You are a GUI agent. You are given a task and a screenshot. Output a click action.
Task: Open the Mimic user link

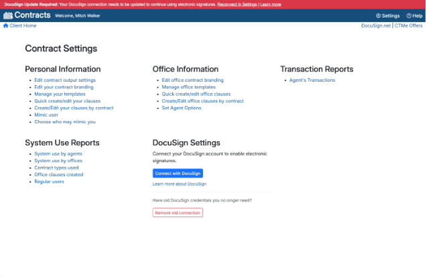48,115
